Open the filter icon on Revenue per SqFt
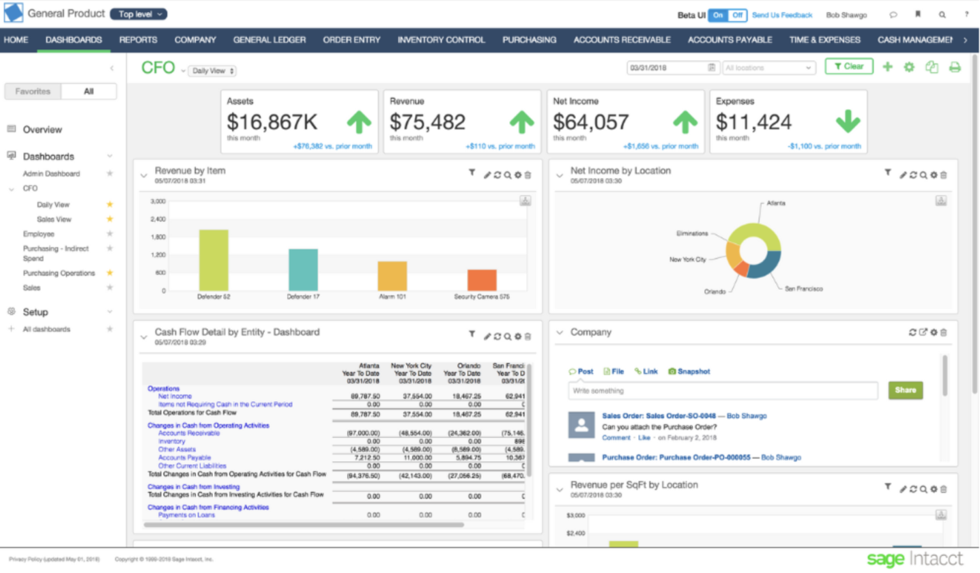Viewport: 980px width, 573px height. click(887, 486)
